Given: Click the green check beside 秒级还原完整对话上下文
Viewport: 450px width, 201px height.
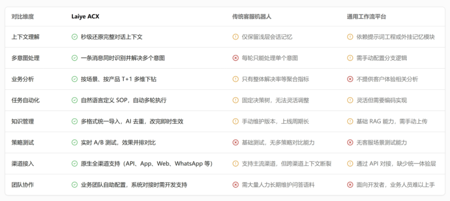Looking at the screenshot, I should pos(75,37).
